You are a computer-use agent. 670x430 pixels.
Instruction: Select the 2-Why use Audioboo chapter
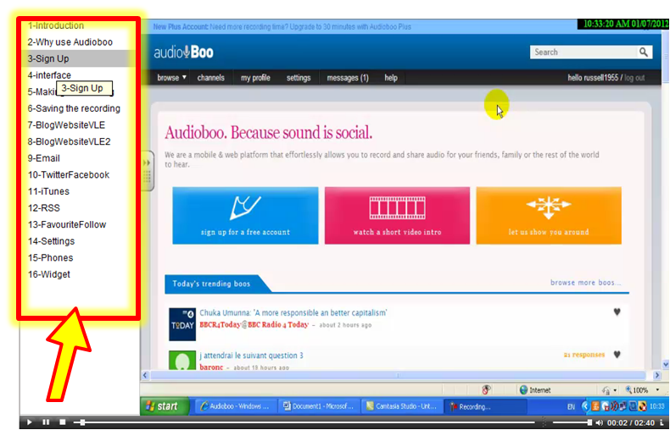point(70,42)
